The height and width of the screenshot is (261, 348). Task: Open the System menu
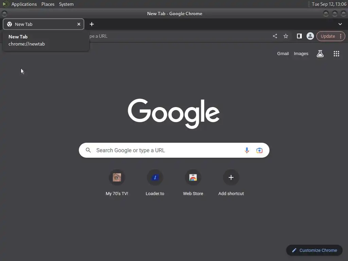[66, 4]
